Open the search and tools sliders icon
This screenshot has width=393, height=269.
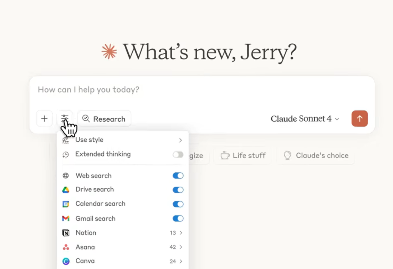[x=65, y=119]
